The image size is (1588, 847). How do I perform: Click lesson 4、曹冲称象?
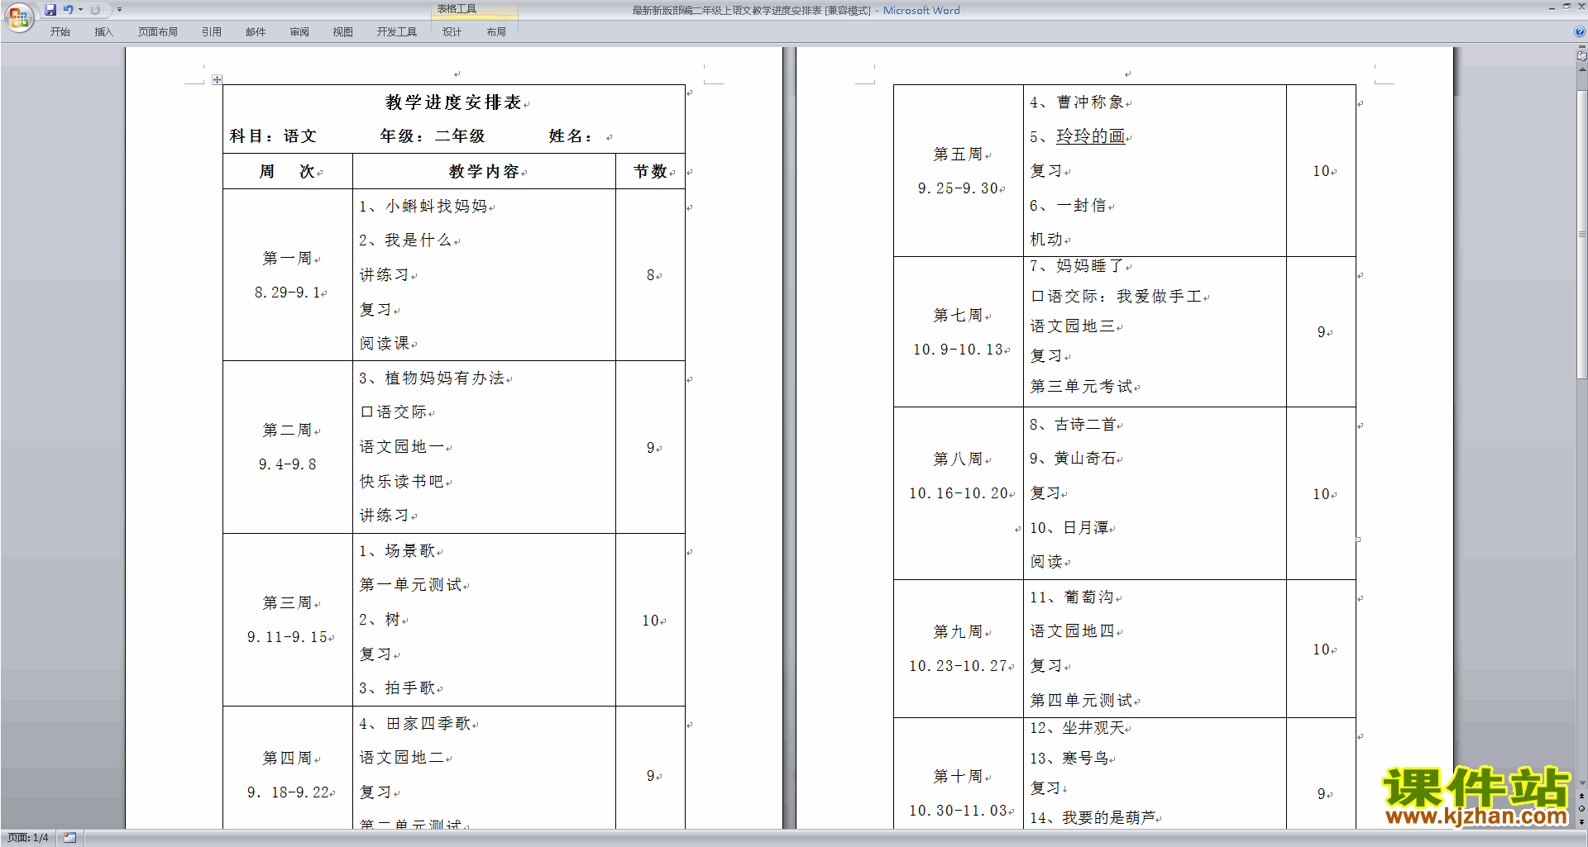[1077, 102]
